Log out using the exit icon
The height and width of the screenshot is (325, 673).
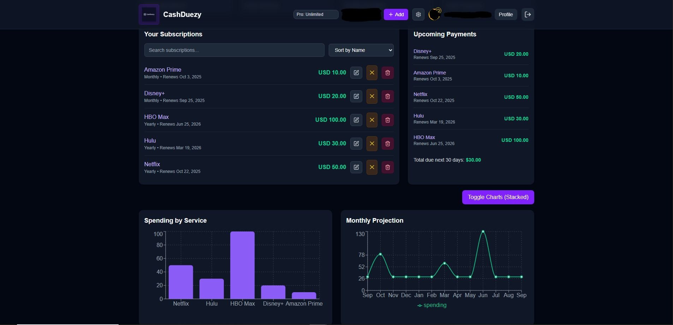pos(528,14)
